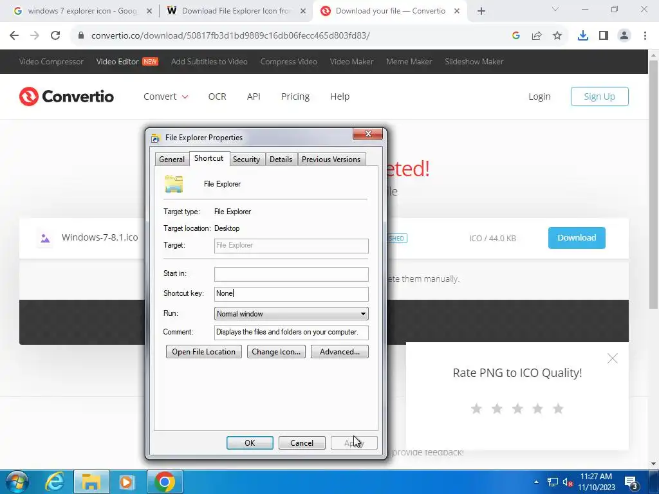Screen dimensions: 659x494
Task: Close the Convertio download tab
Action: click(457, 11)
